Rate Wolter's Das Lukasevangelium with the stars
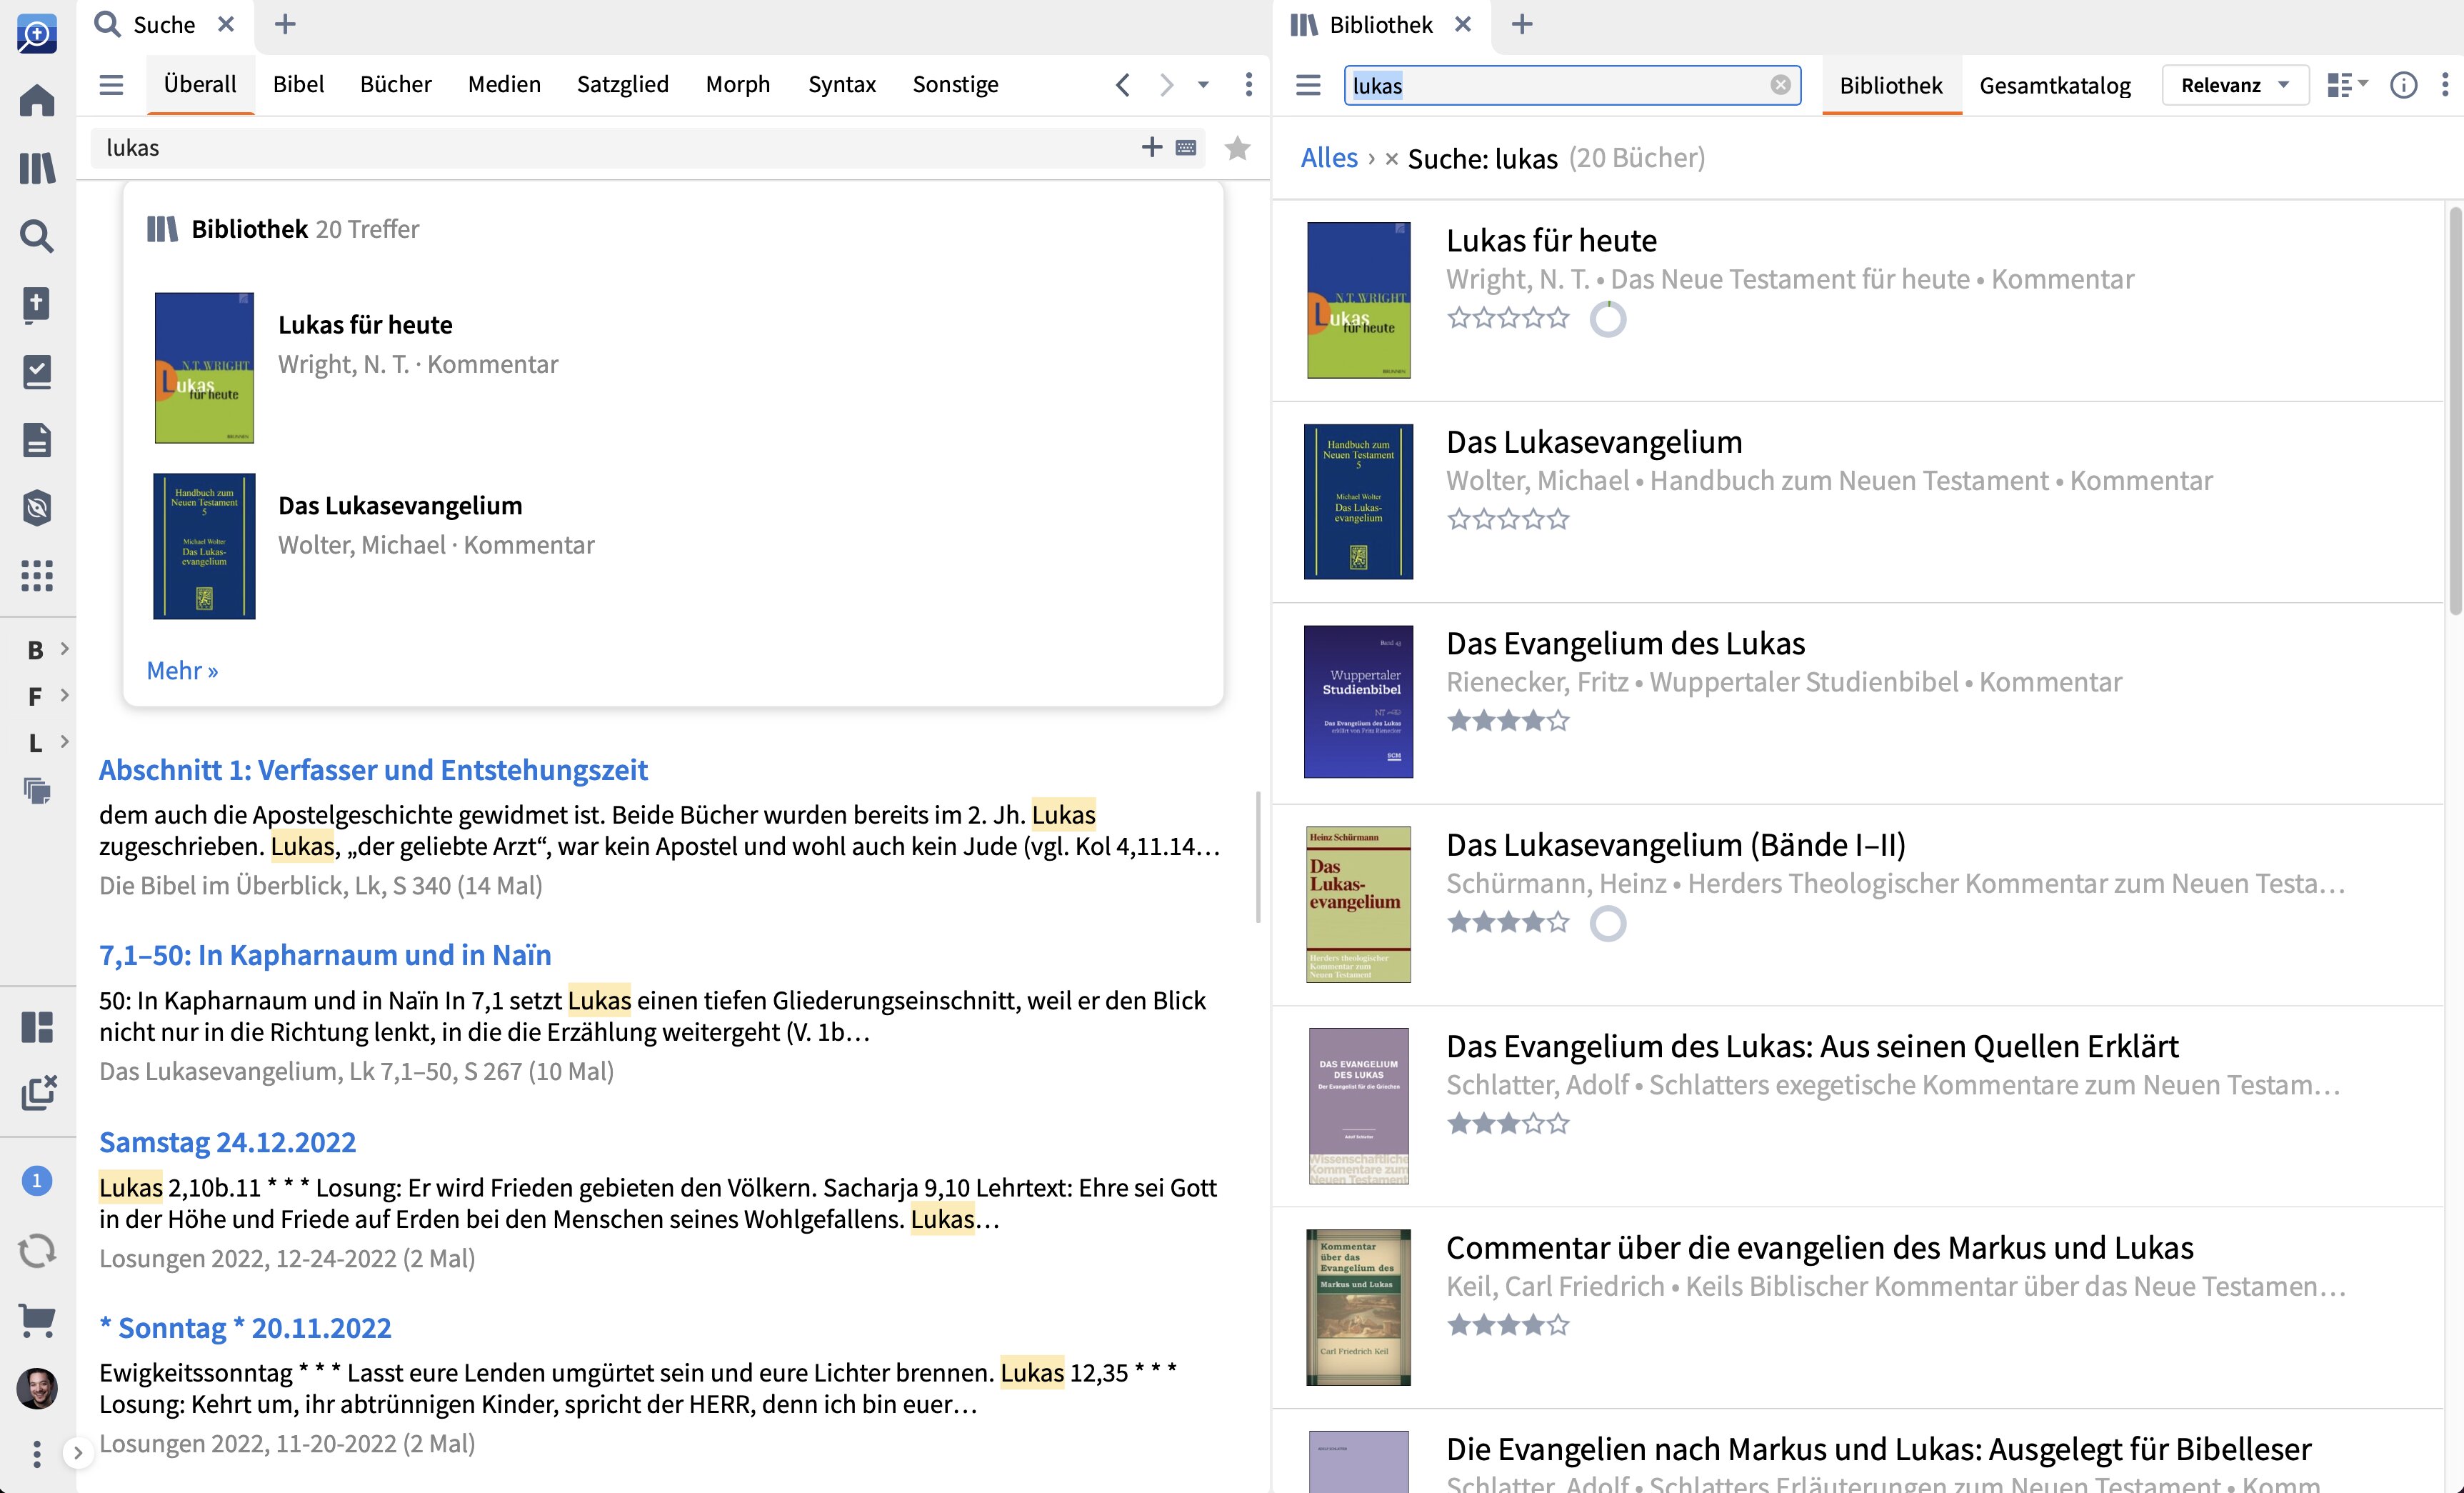Viewport: 2464px width, 1493px height. point(1508,520)
